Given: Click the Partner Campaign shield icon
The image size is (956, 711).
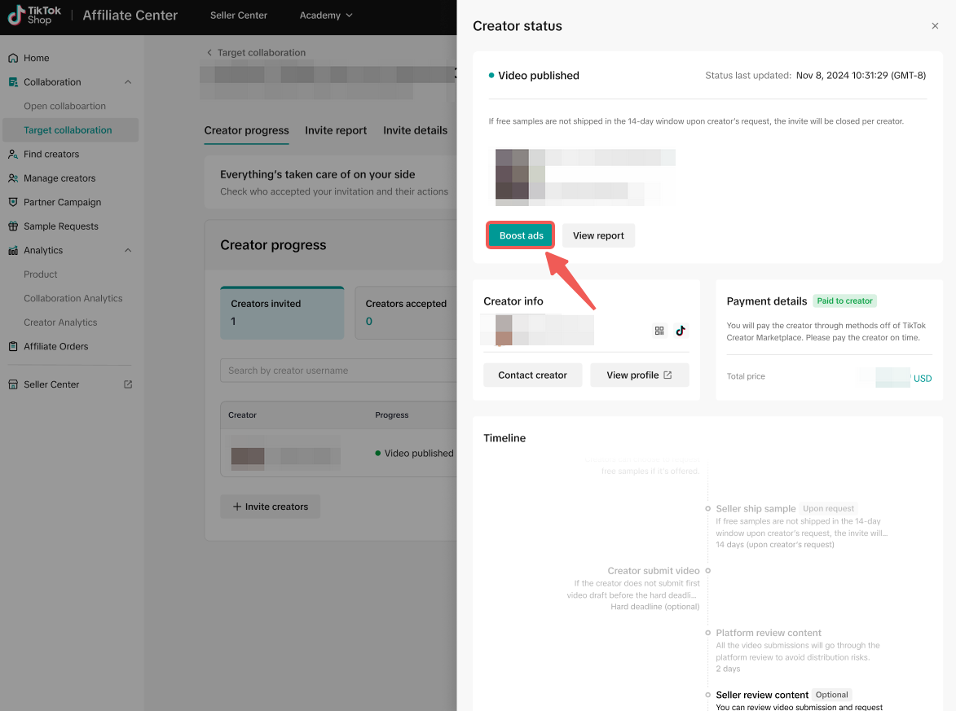Looking at the screenshot, I should tap(13, 203).
